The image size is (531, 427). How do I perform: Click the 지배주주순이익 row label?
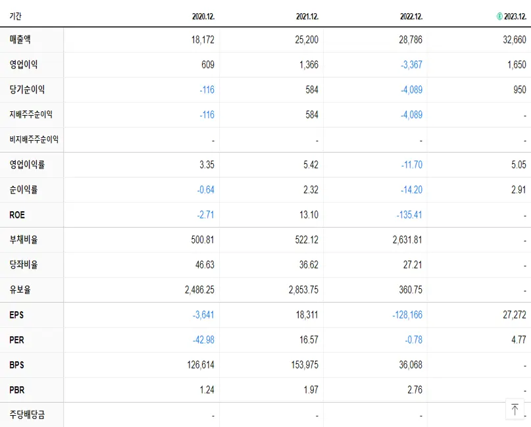click(31, 114)
